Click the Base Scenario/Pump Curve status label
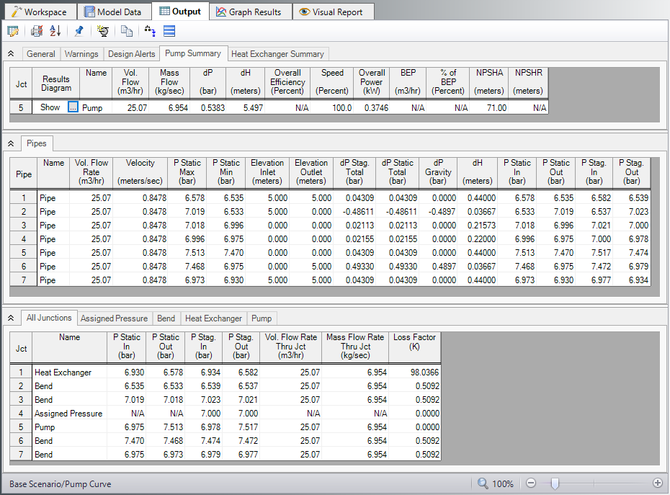 [x=61, y=483]
